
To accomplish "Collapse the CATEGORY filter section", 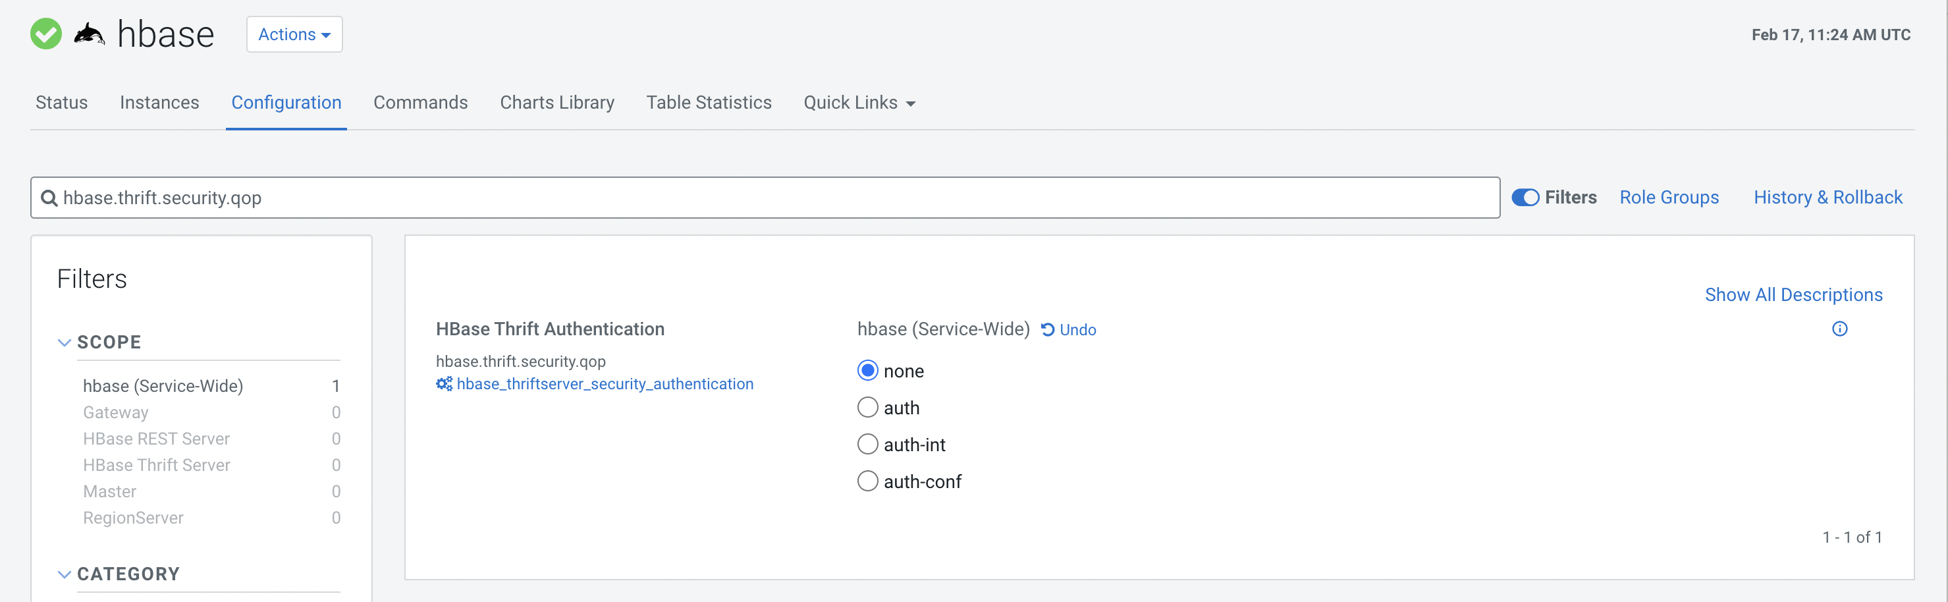I will click(65, 574).
